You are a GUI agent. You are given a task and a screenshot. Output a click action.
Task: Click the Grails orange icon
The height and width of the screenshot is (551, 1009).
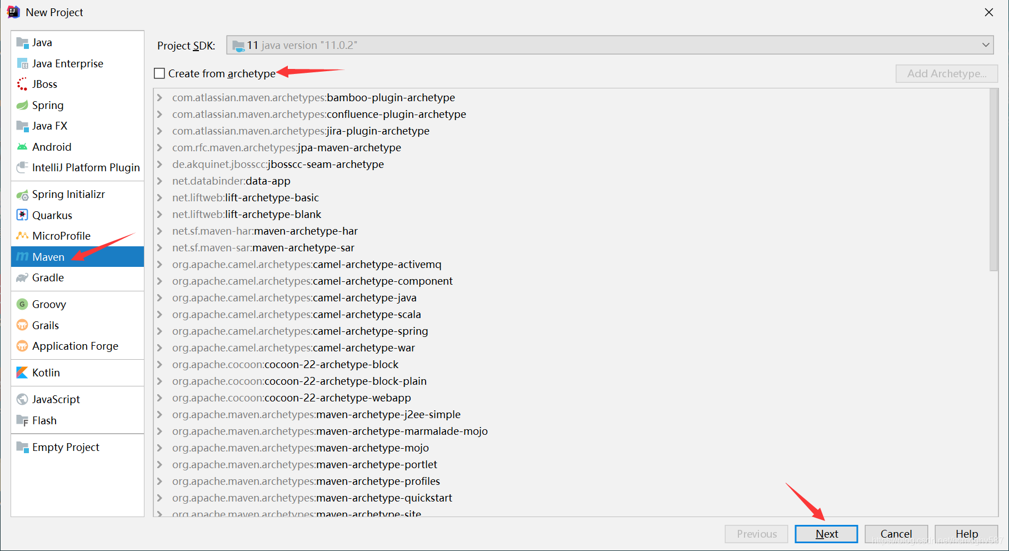(22, 325)
